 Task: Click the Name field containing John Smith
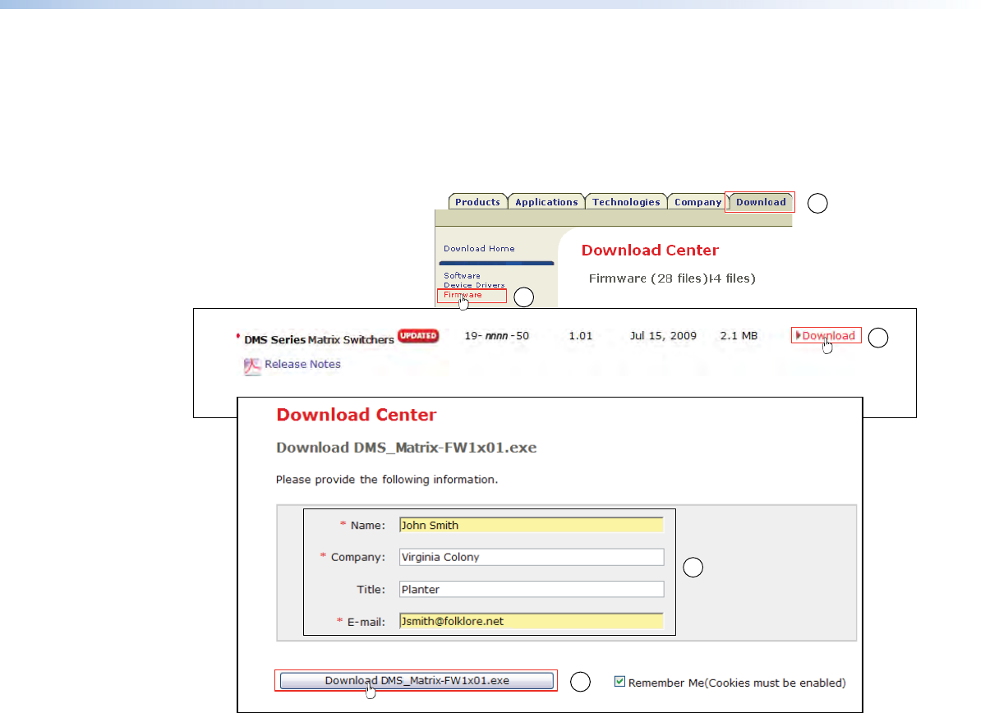pos(531,526)
